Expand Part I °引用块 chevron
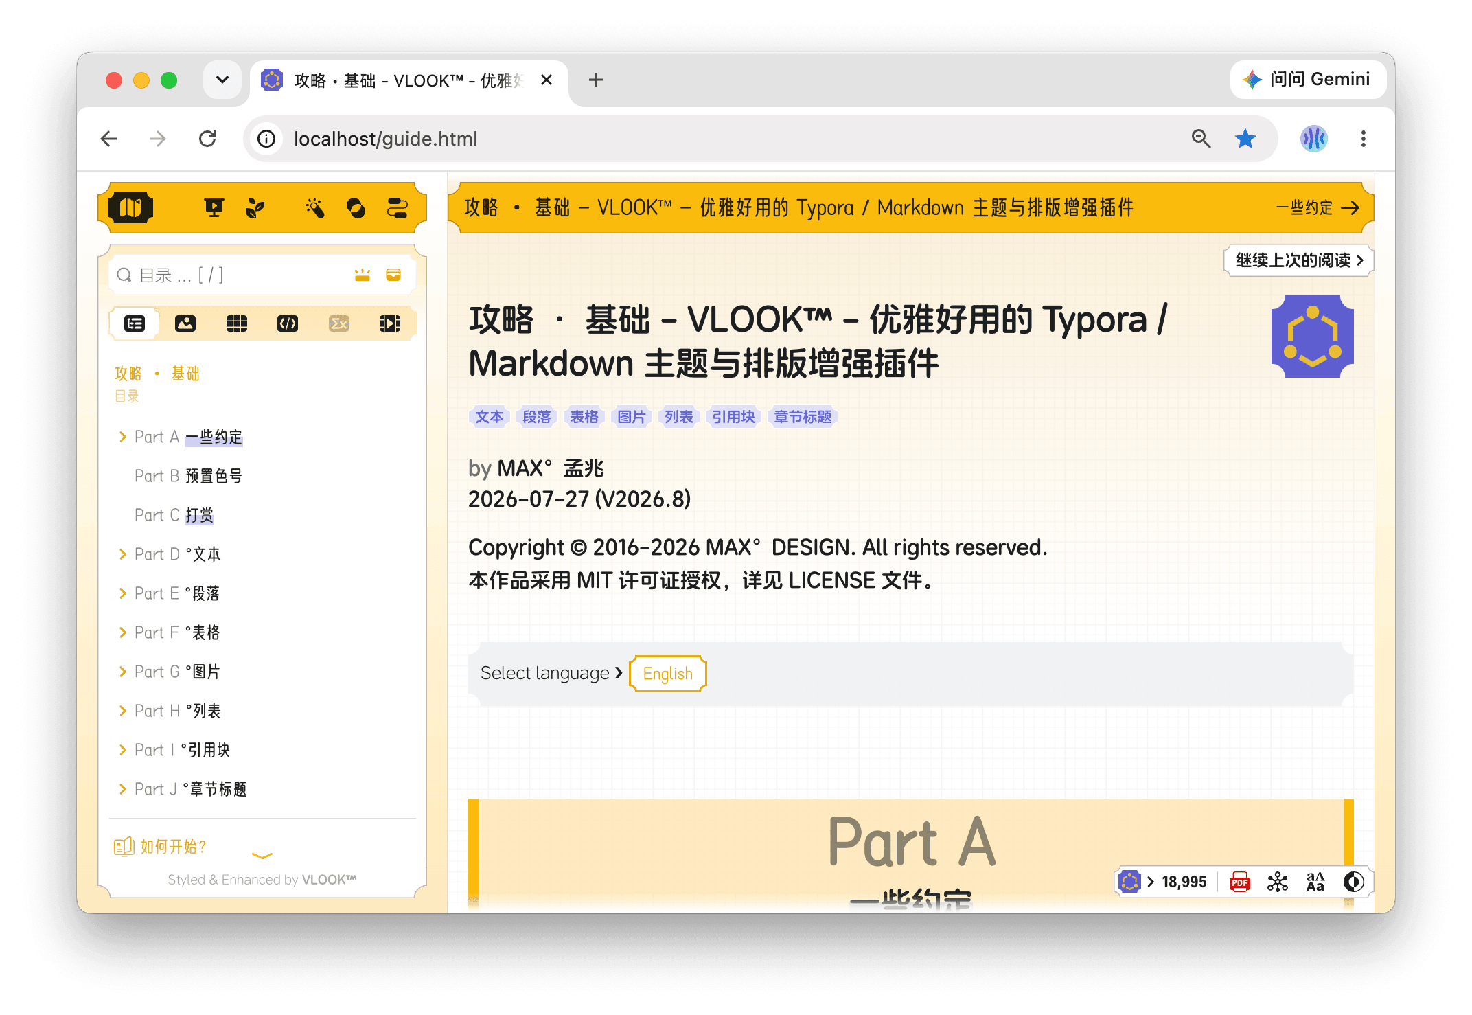Image resolution: width=1472 pixels, height=1015 pixels. [123, 750]
